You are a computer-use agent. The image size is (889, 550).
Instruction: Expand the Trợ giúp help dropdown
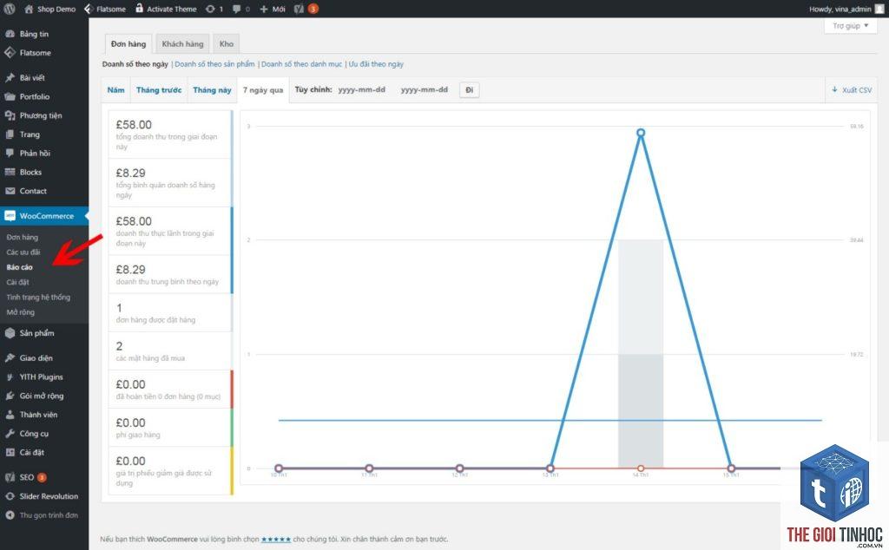tap(850, 26)
